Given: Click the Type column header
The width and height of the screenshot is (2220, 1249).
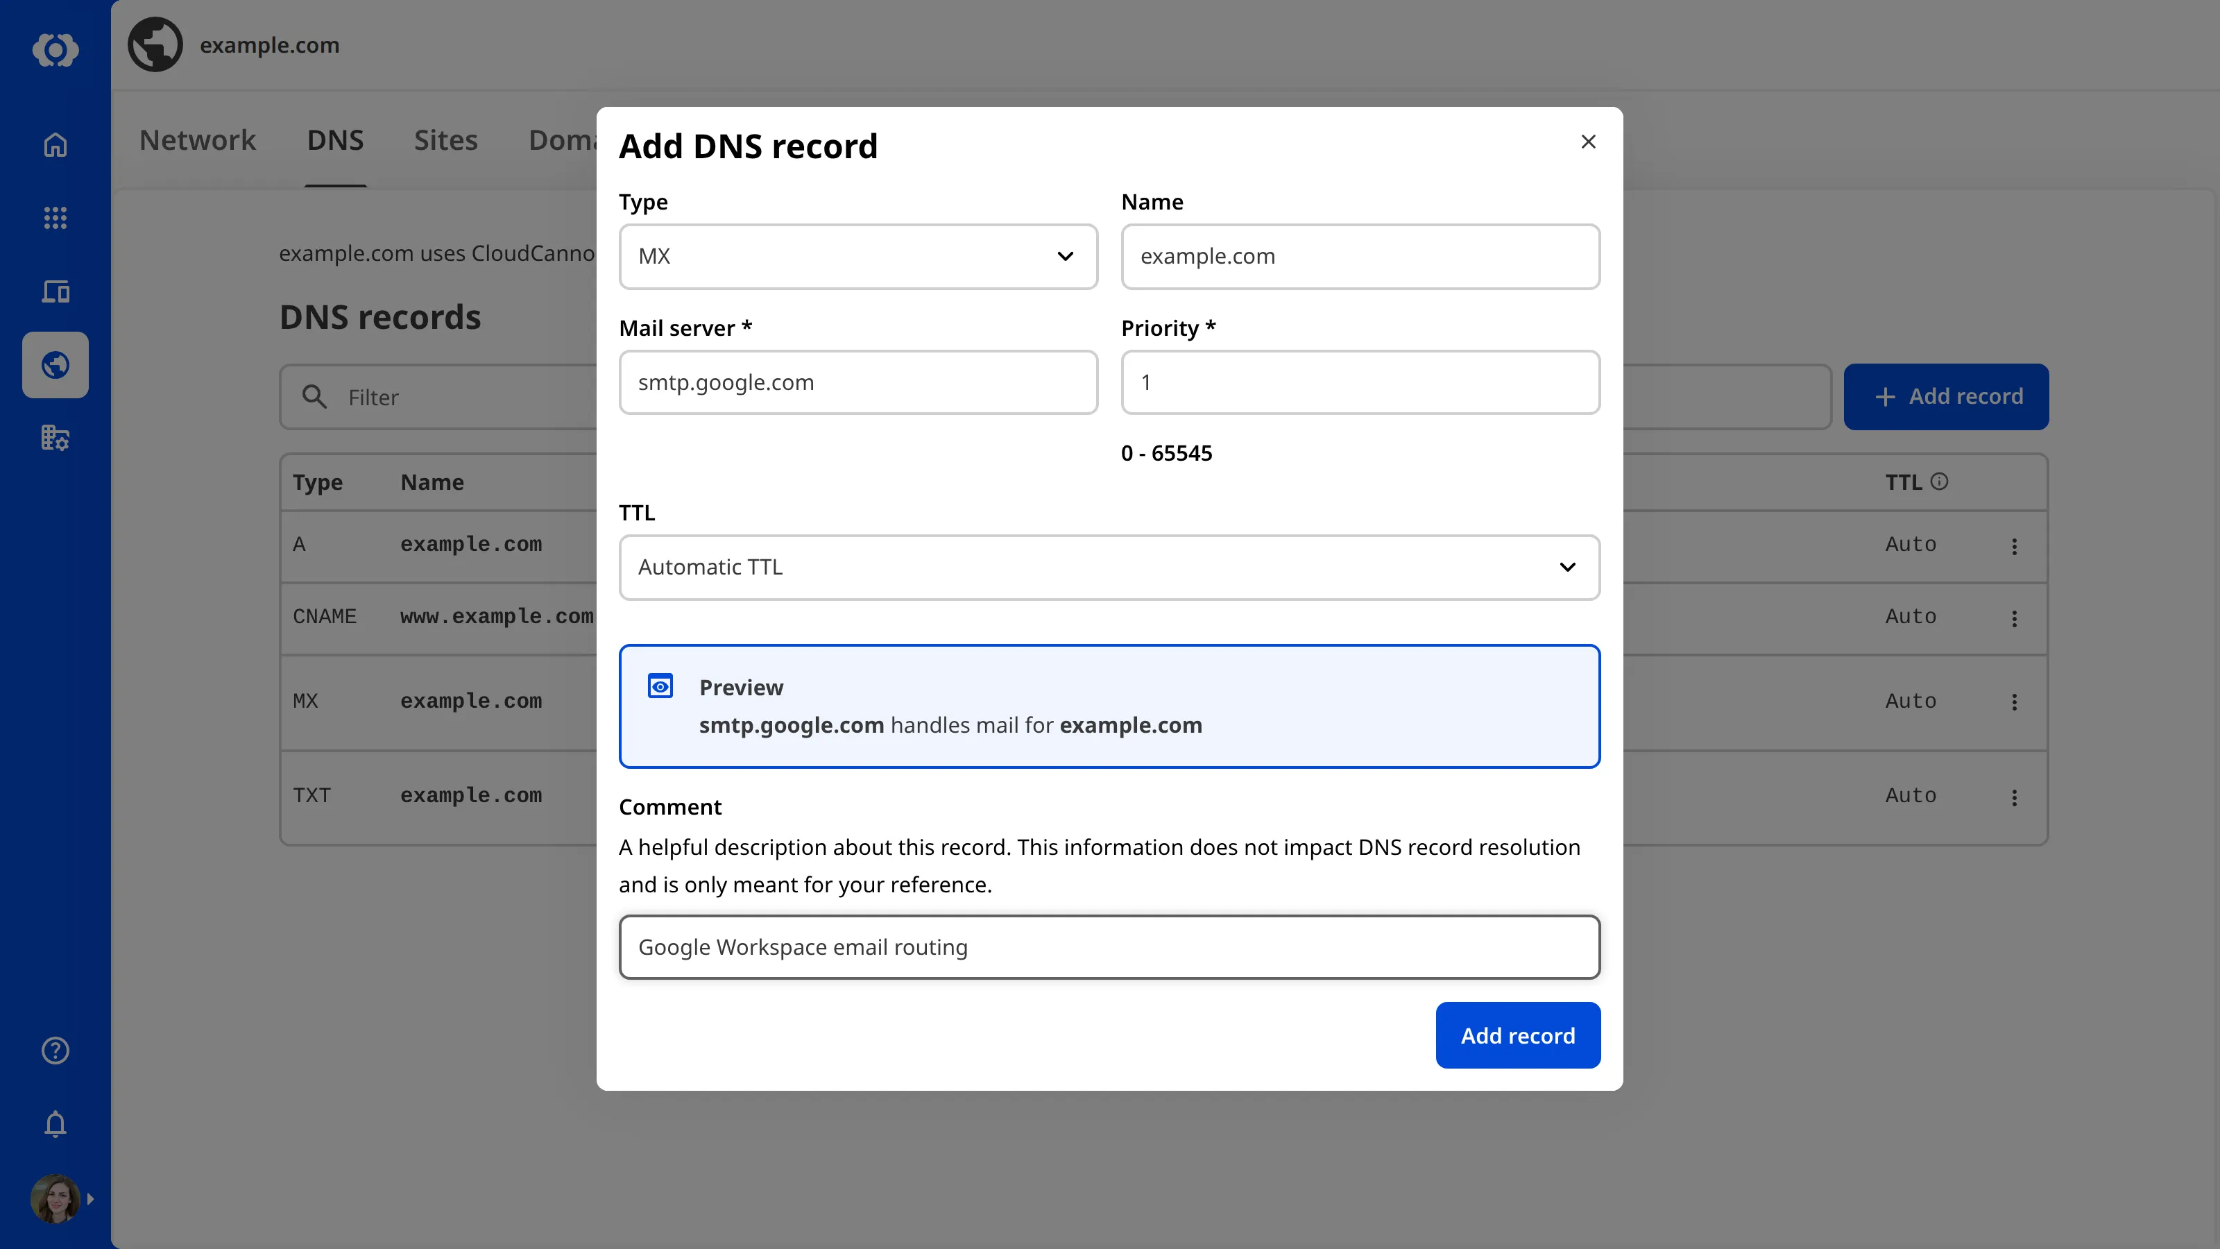Looking at the screenshot, I should coord(317,482).
